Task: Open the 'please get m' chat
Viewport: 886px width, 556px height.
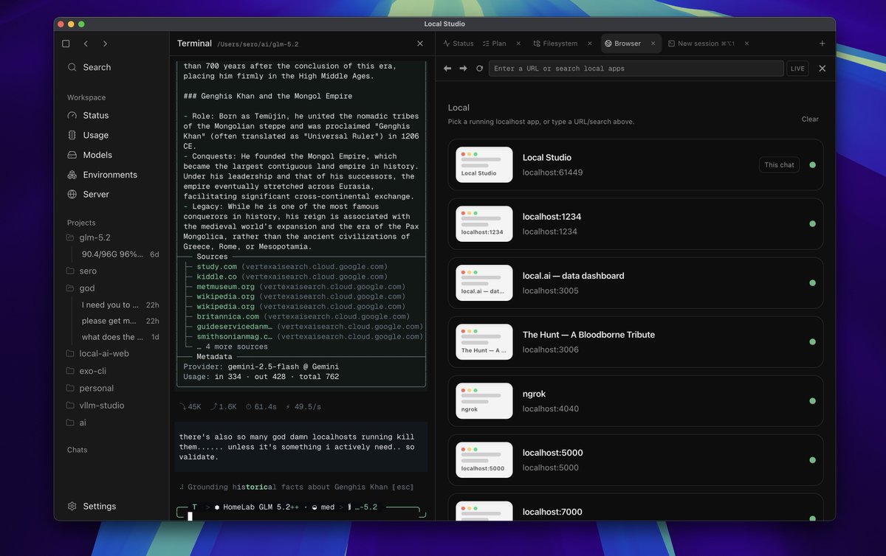Action: tap(120, 321)
